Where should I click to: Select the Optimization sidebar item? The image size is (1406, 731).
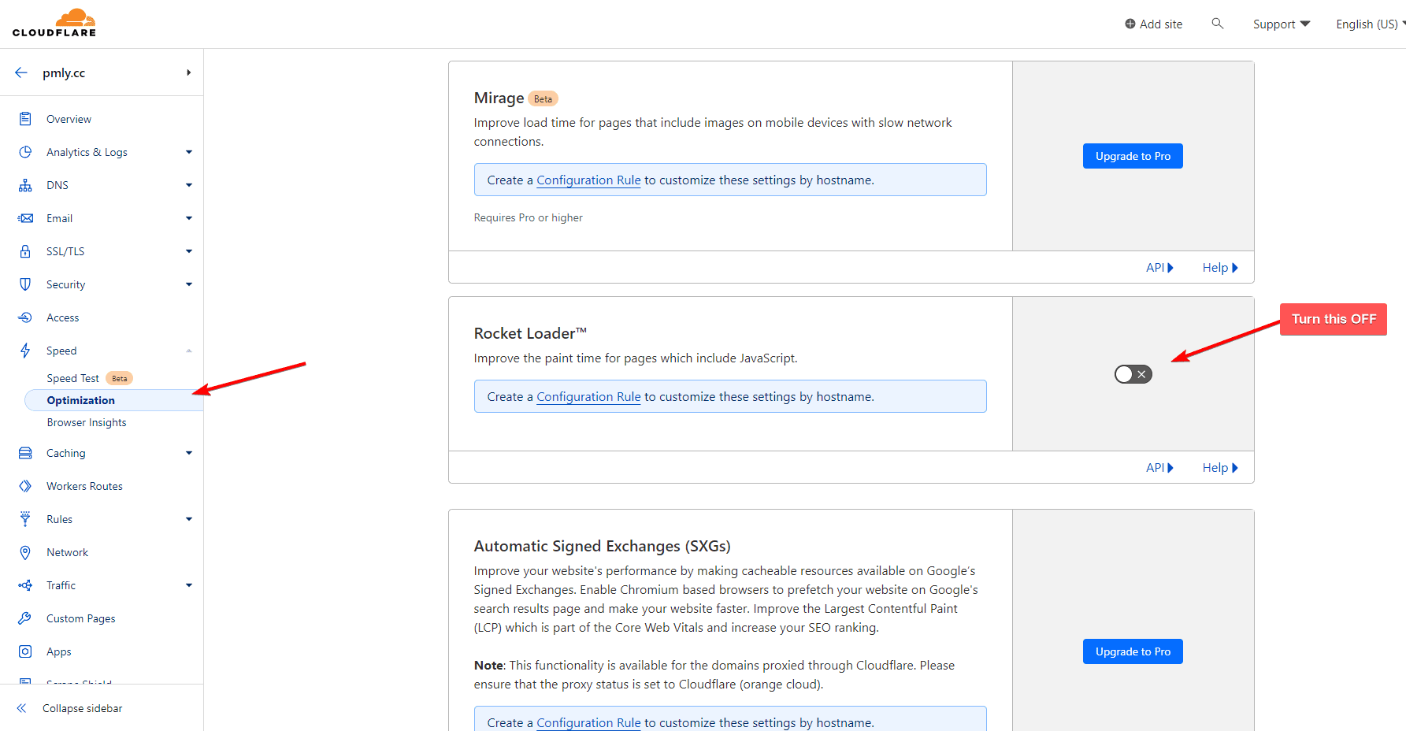[80, 399]
